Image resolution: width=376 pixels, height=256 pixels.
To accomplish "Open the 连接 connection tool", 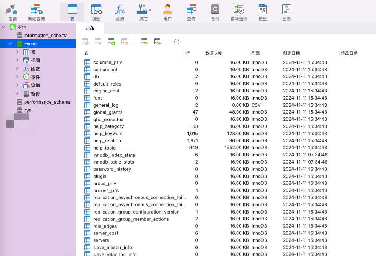I will (x=12, y=12).
